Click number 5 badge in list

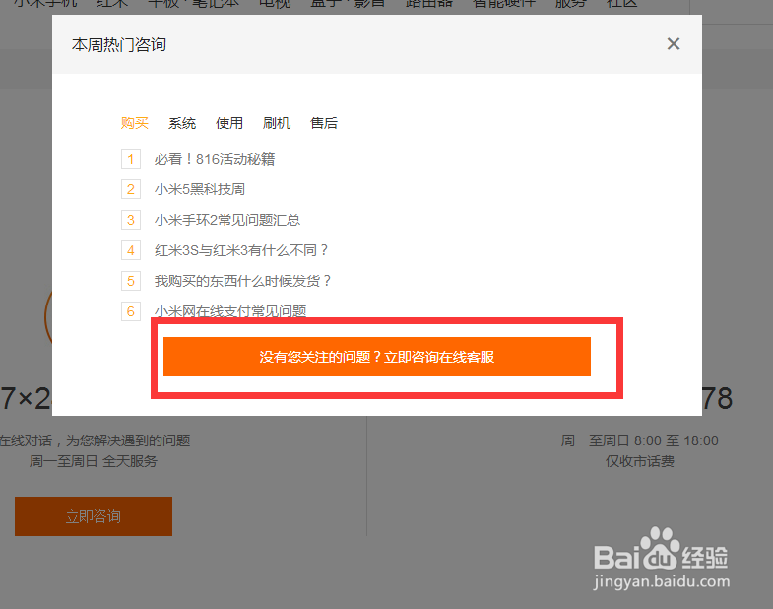click(x=131, y=281)
